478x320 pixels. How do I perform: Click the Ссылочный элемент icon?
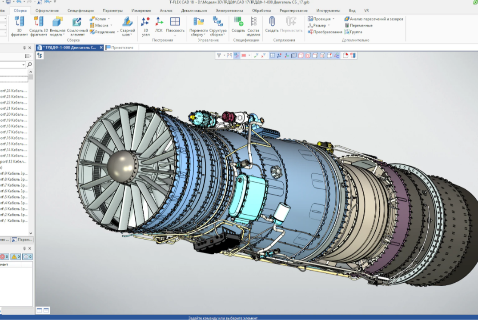(77, 22)
